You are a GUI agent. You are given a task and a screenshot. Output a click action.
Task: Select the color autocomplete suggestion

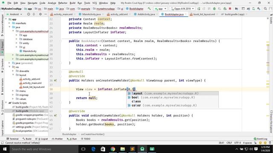coord(172,105)
